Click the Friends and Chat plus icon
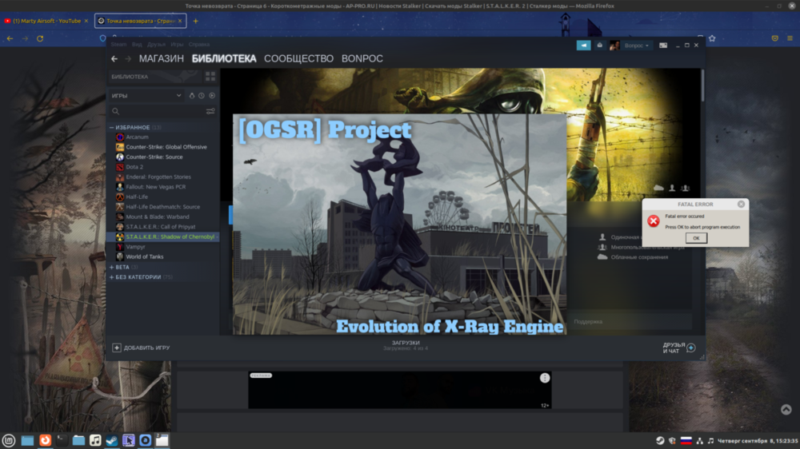The width and height of the screenshot is (800, 449). coord(691,348)
